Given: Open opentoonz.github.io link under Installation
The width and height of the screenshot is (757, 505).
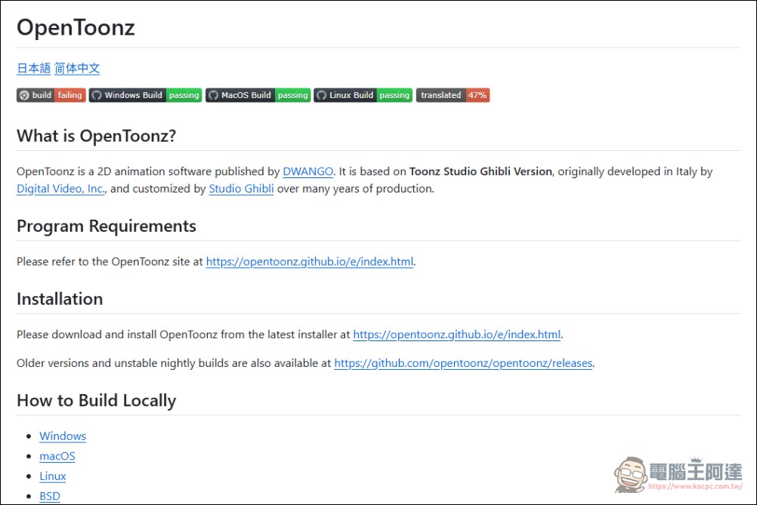Looking at the screenshot, I should click(457, 334).
